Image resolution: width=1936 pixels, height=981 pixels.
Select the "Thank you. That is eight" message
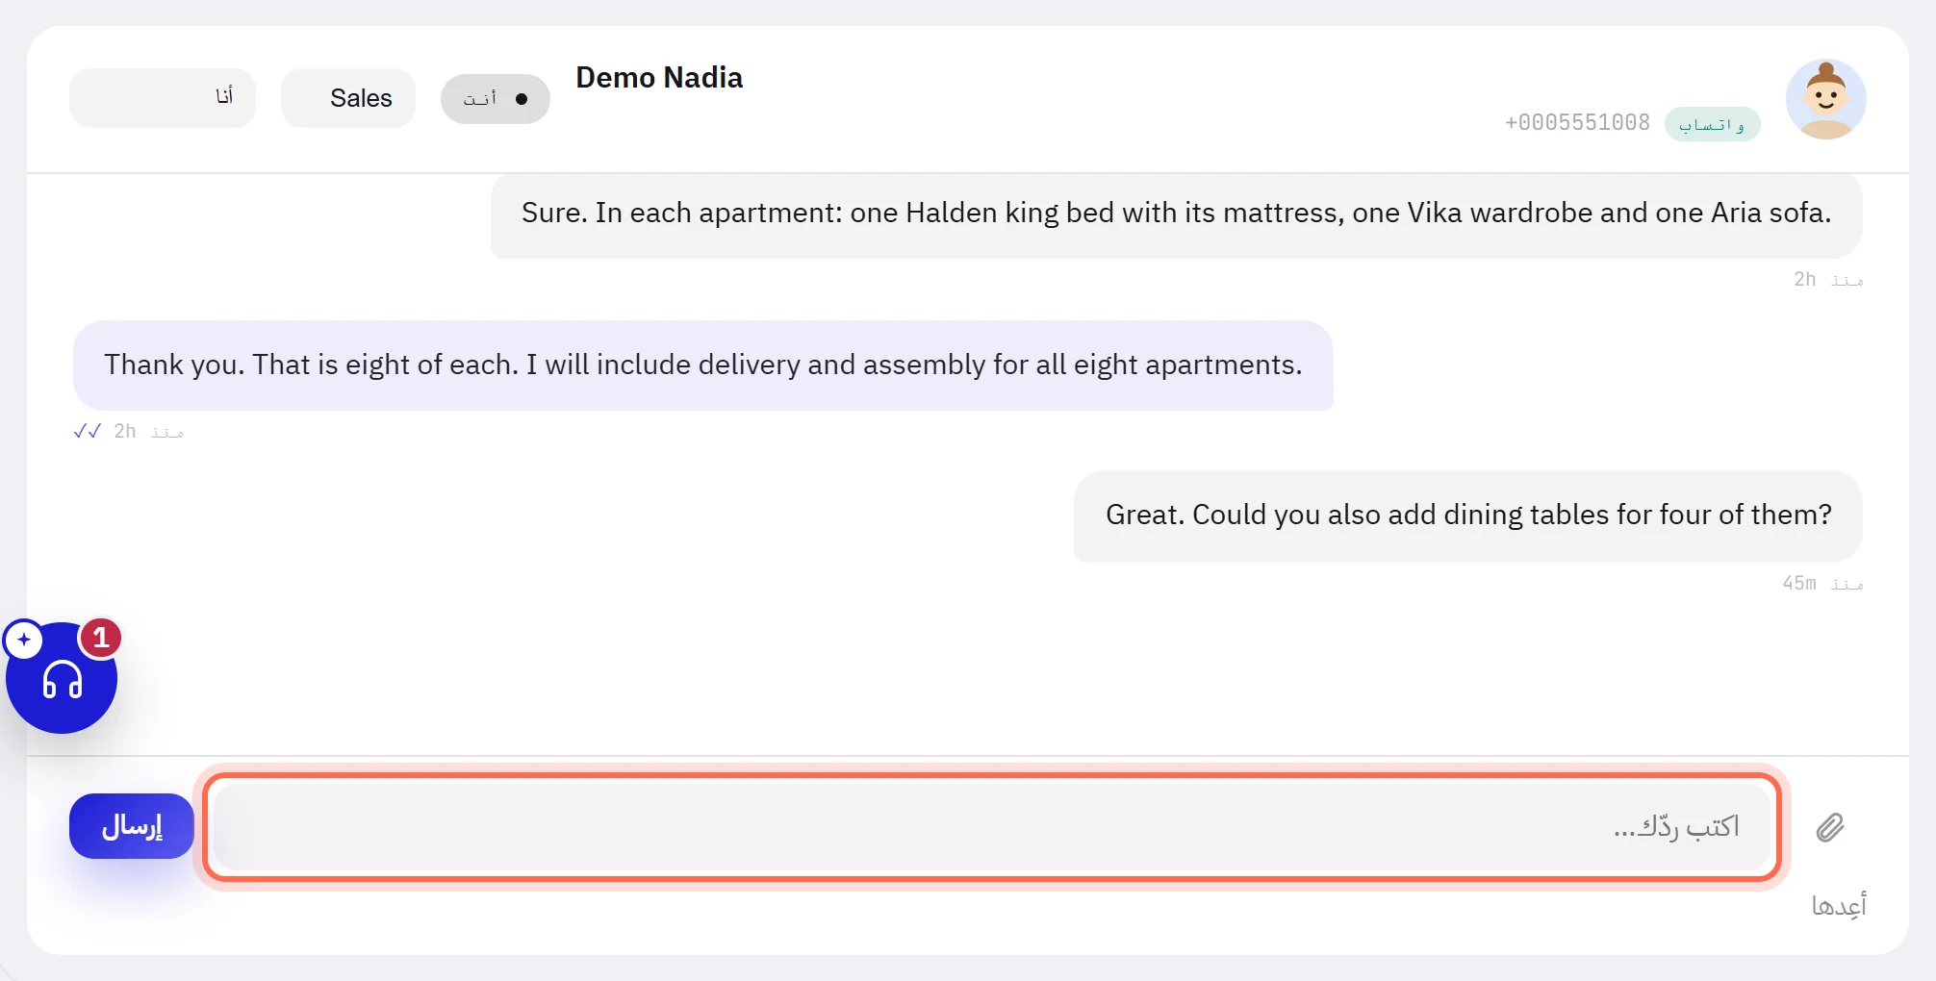pos(703,365)
